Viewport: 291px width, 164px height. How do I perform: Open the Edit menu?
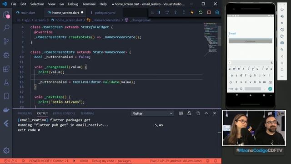23,4
